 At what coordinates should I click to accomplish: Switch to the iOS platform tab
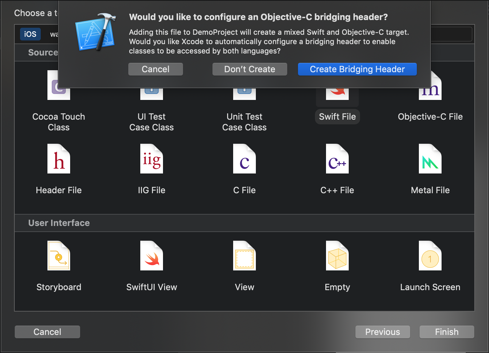(30, 34)
